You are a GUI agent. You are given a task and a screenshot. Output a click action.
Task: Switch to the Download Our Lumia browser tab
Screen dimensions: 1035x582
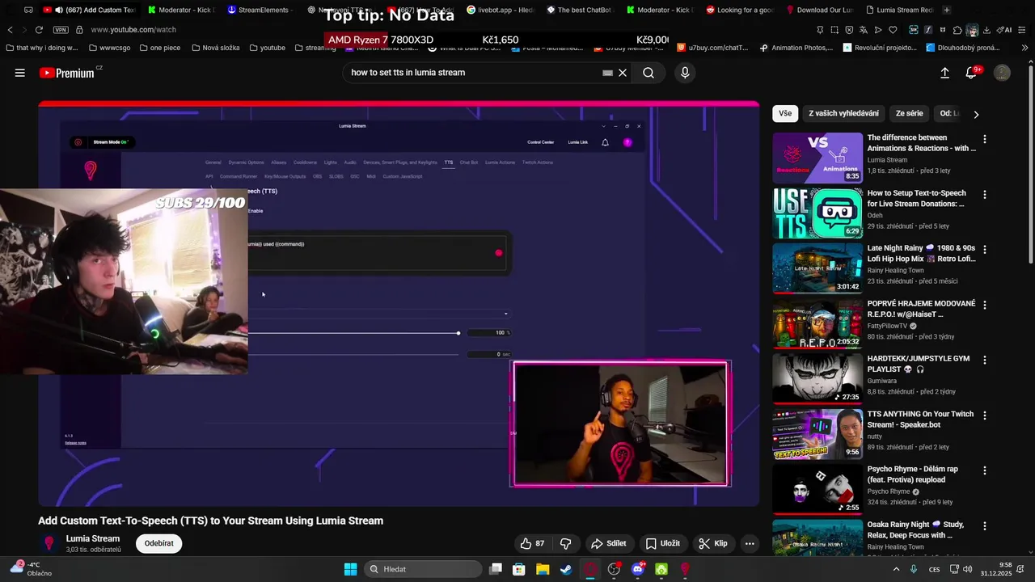[821, 10]
